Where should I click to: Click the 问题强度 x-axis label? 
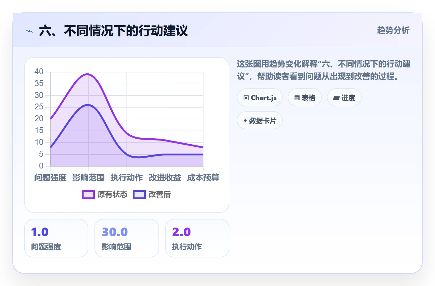50,178
